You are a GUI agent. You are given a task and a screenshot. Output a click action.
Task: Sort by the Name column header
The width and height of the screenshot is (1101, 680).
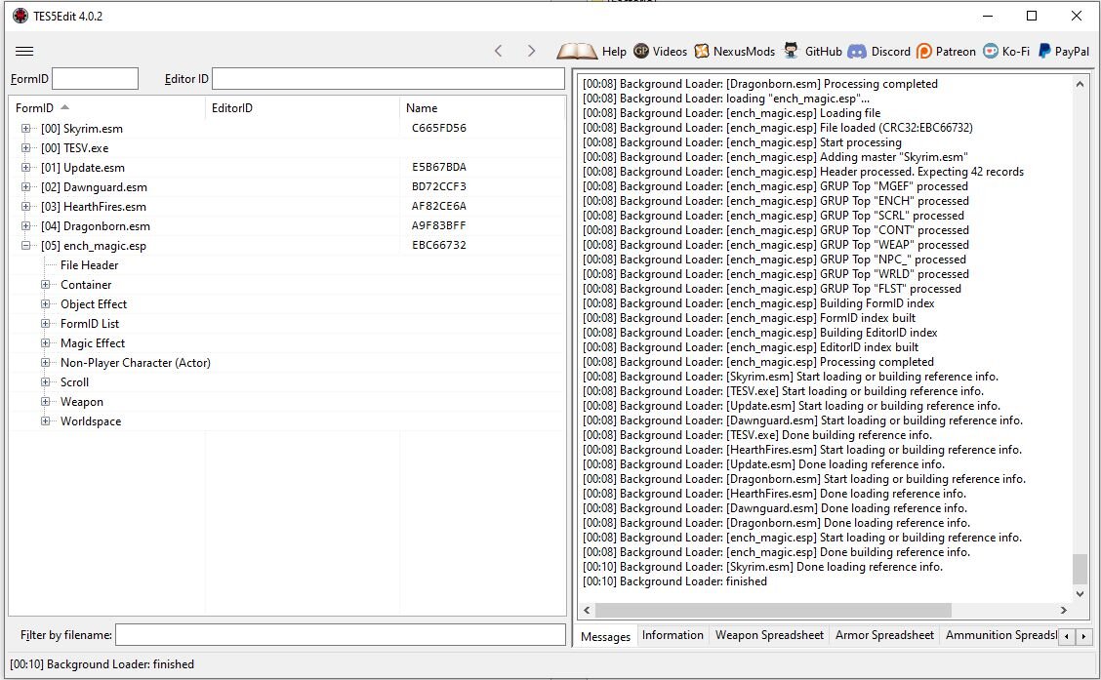tap(482, 108)
